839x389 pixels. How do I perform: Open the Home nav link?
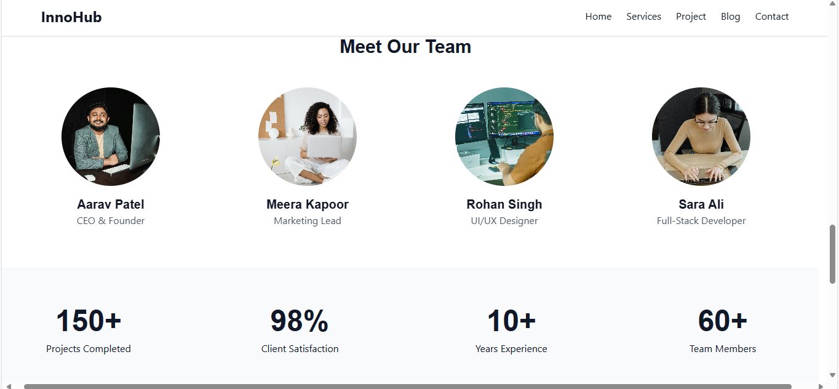598,17
